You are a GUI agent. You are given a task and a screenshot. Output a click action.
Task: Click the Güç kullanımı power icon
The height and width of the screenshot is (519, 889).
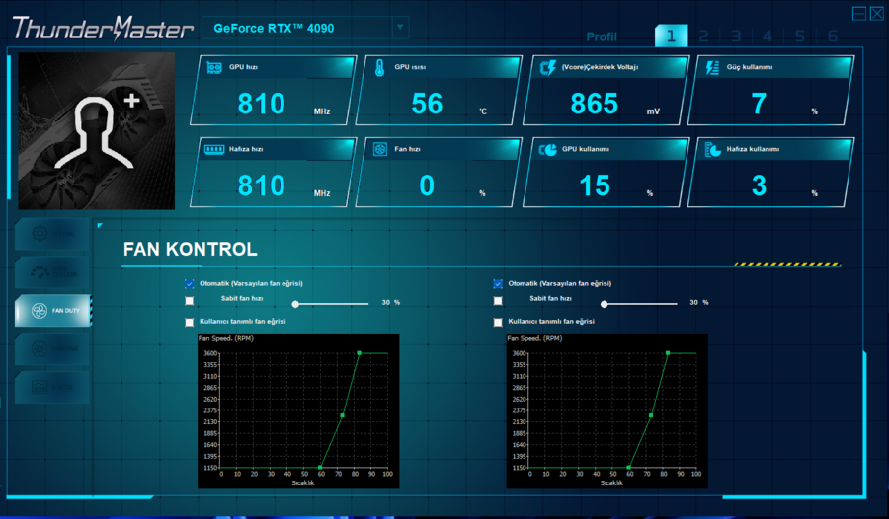[x=712, y=68]
